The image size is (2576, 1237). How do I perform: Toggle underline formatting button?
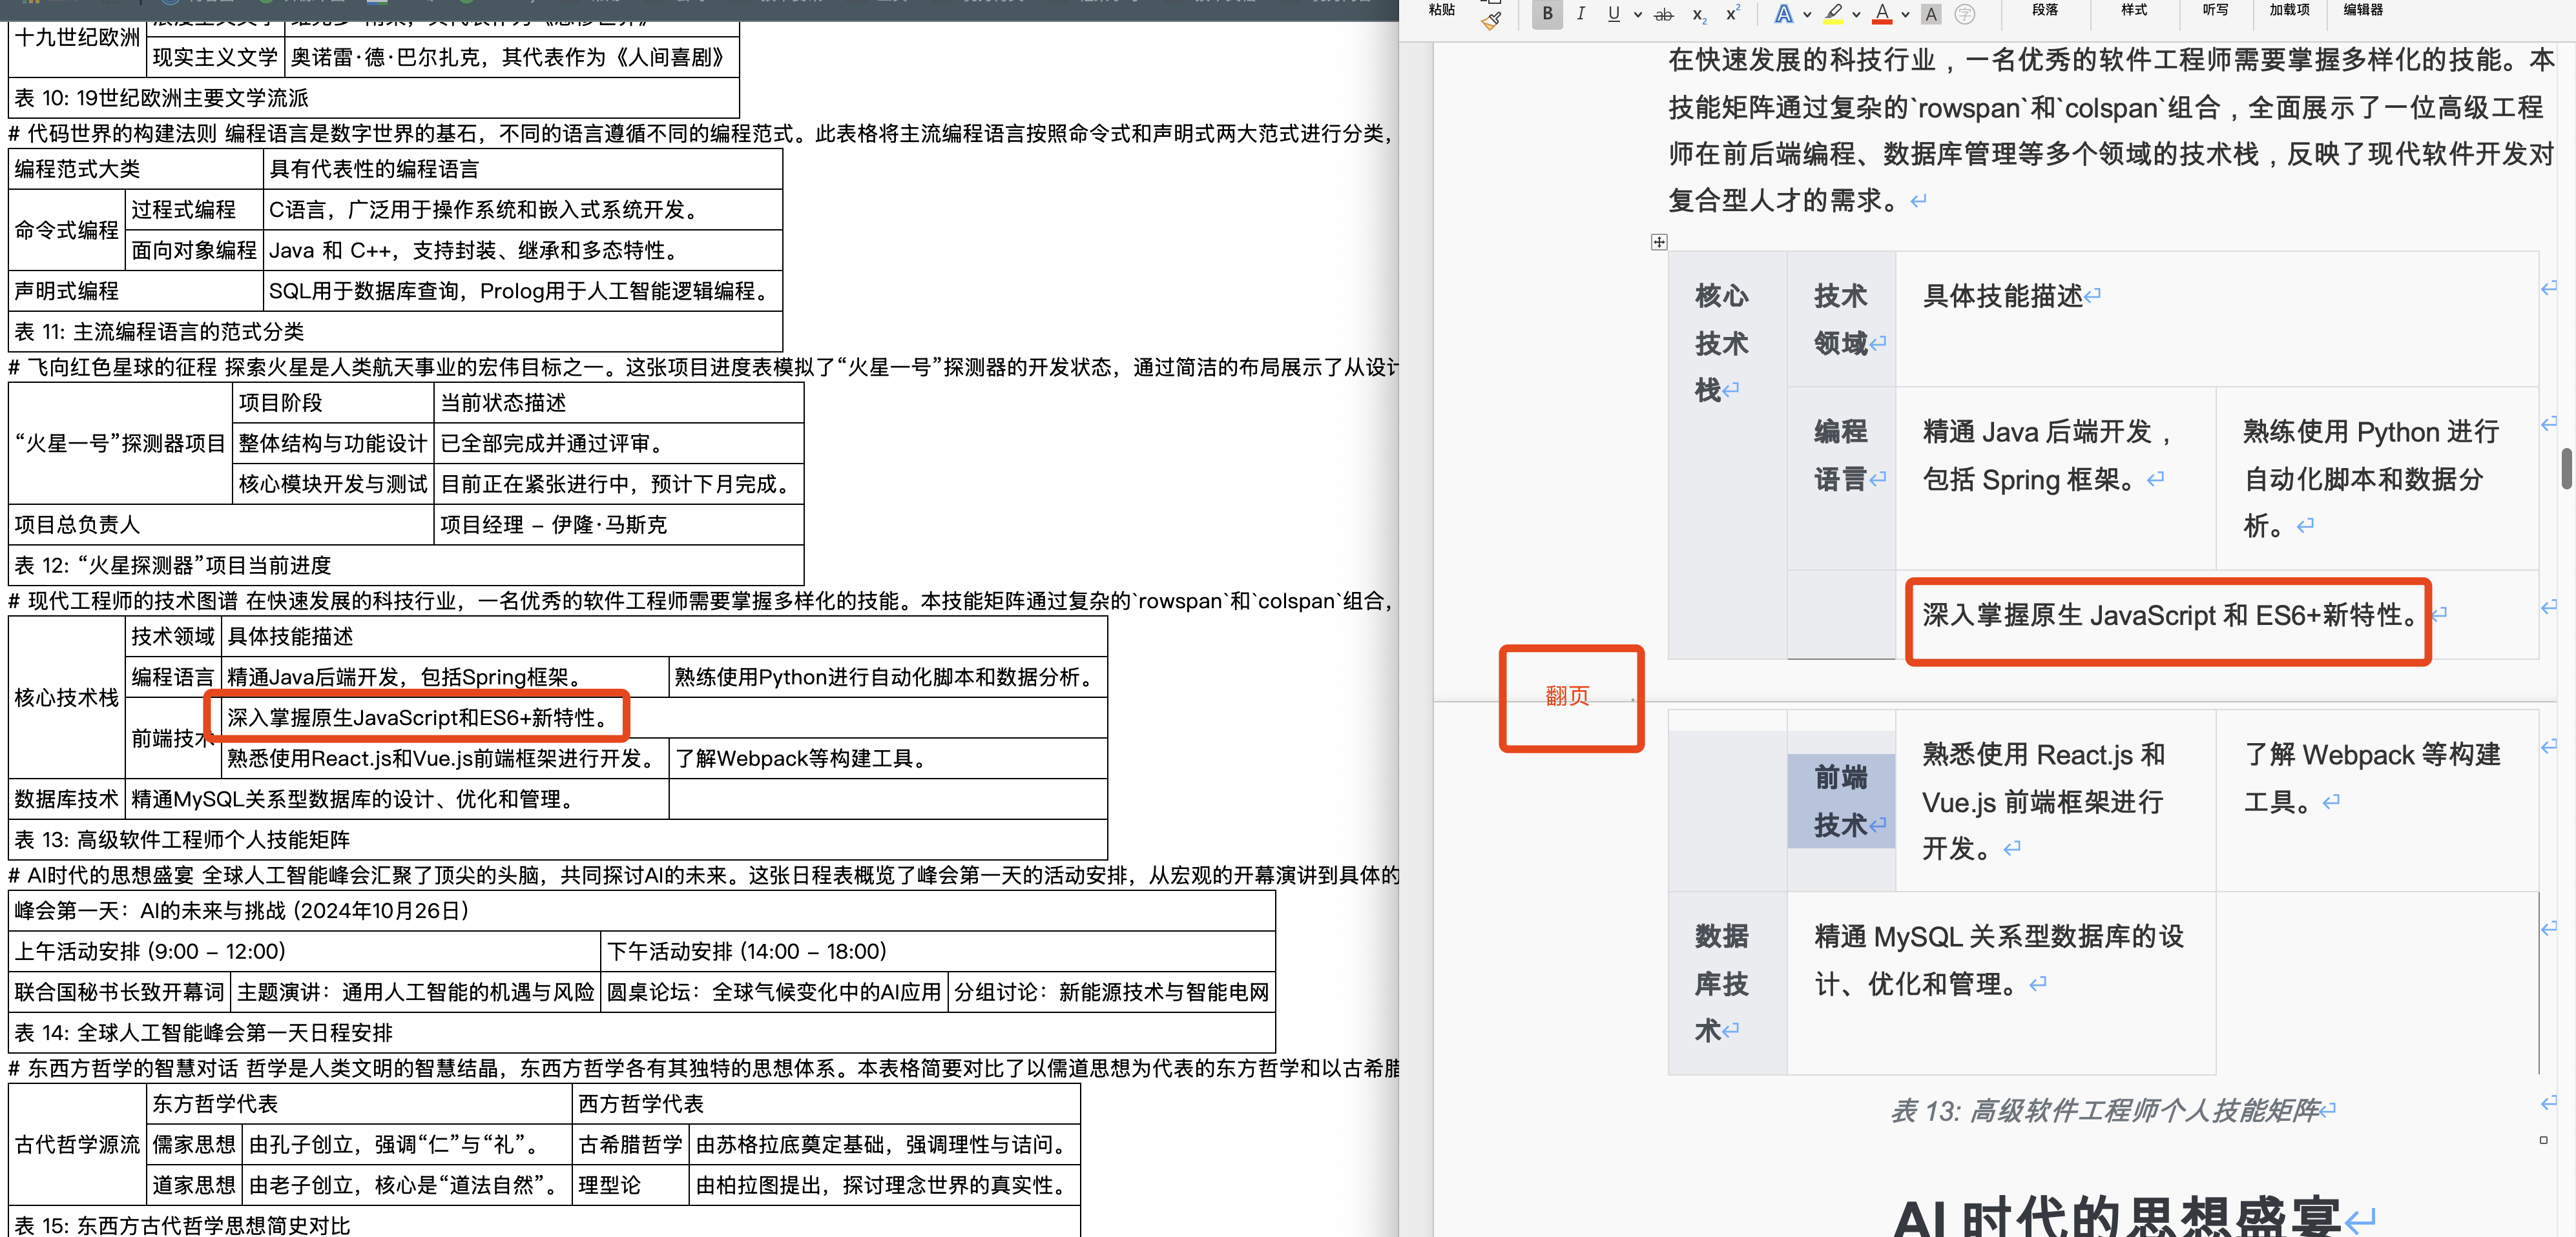(x=1613, y=14)
